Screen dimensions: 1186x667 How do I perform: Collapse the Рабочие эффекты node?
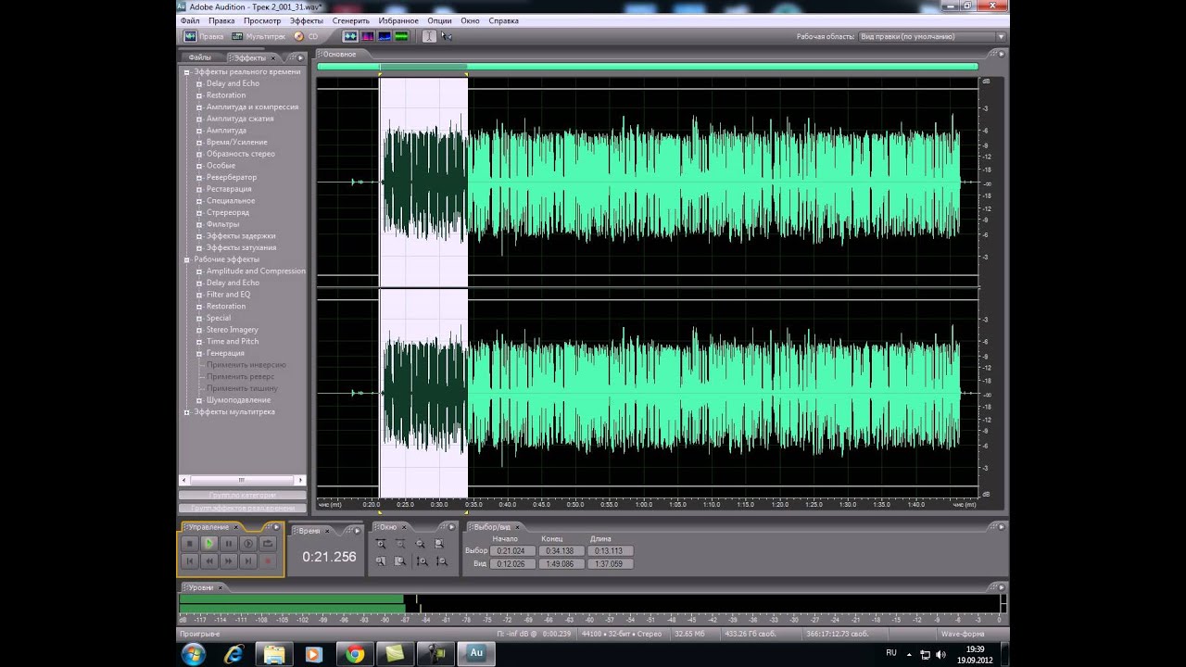186,259
